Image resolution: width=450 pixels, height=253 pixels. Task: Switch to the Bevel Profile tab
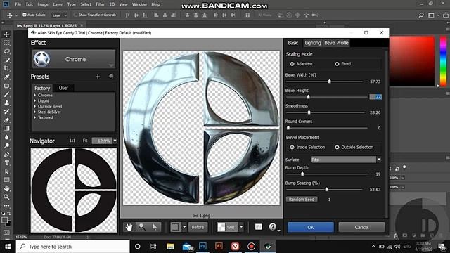click(x=336, y=43)
